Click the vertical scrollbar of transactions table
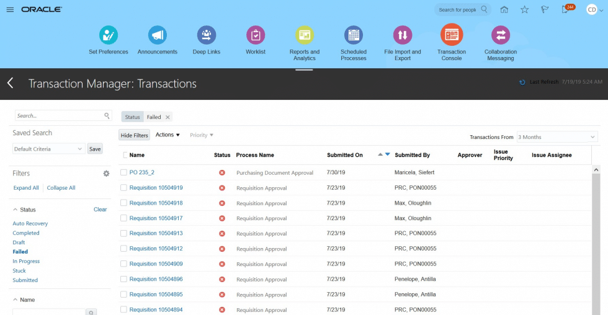Viewport: 608px width, 315px height. (x=596, y=242)
